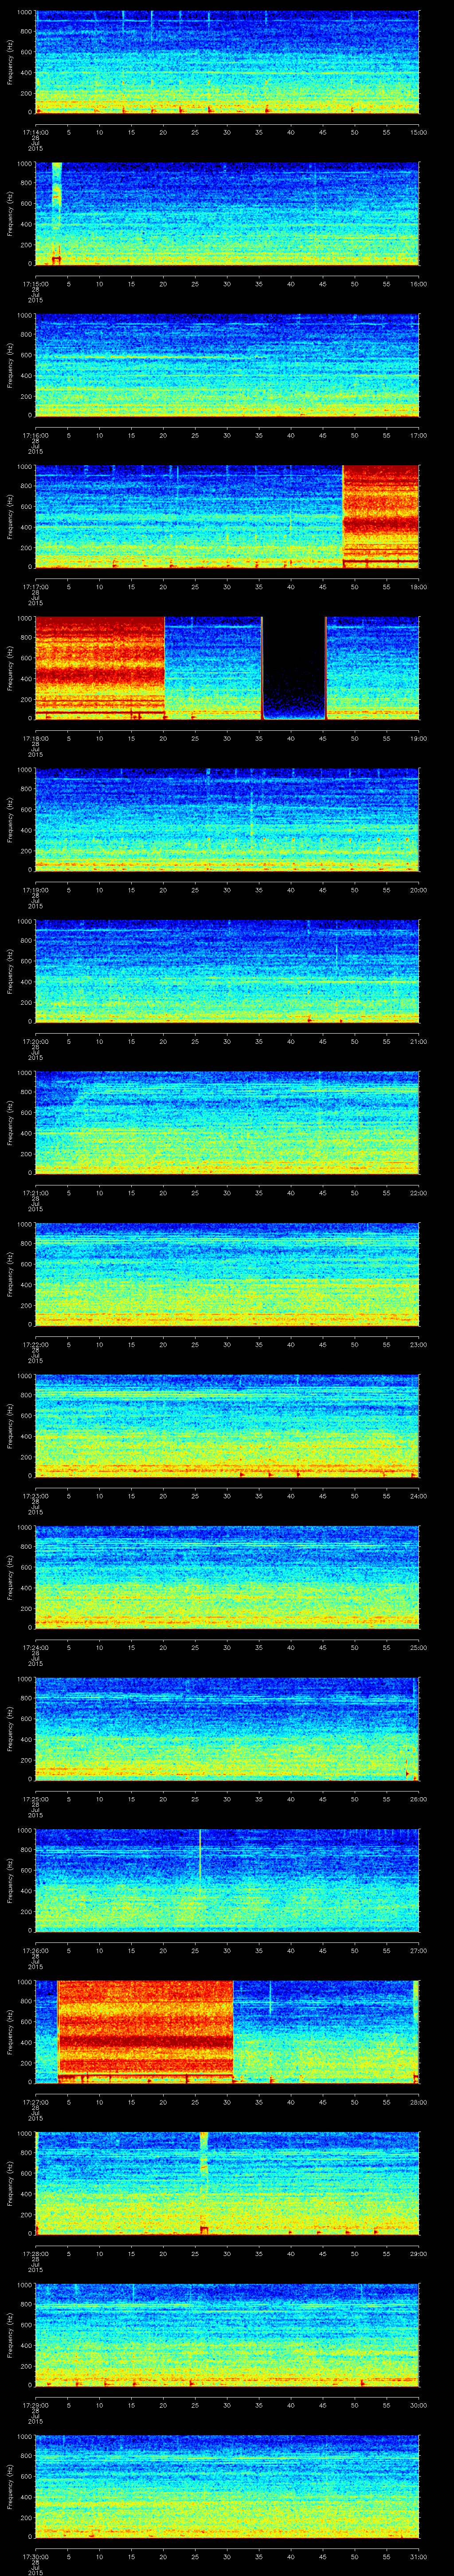The width and height of the screenshot is (454, 2576).
Task: Click the 17:17:00 start time label
Action: [x=35, y=586]
